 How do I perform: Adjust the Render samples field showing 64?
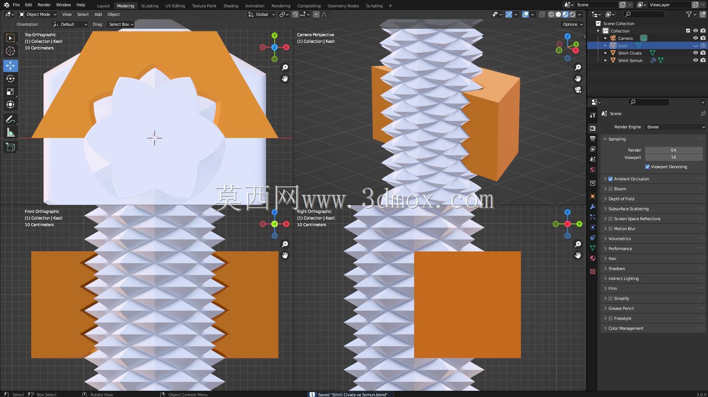pyautogui.click(x=674, y=150)
